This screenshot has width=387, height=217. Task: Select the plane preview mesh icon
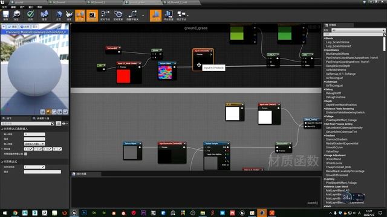54,112
